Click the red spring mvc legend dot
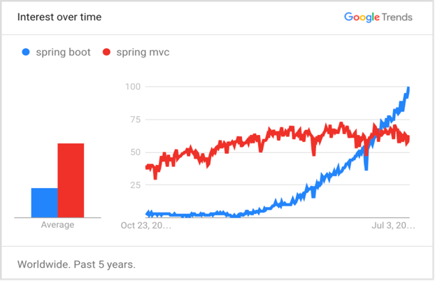 [106, 52]
